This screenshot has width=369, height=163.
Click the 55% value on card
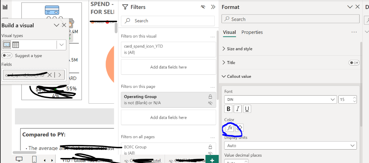pyautogui.click(x=71, y=89)
